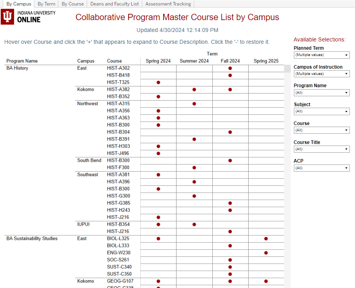Click the ENG-W230 Spring 2025 dot marker

(x=266, y=253)
